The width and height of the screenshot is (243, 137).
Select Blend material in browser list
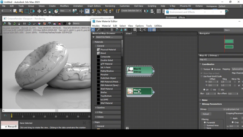click(103, 53)
